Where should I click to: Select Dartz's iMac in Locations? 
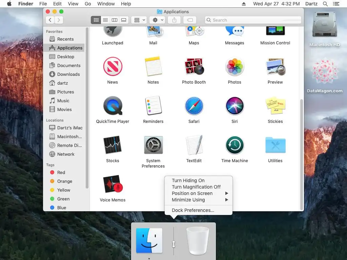click(64, 128)
